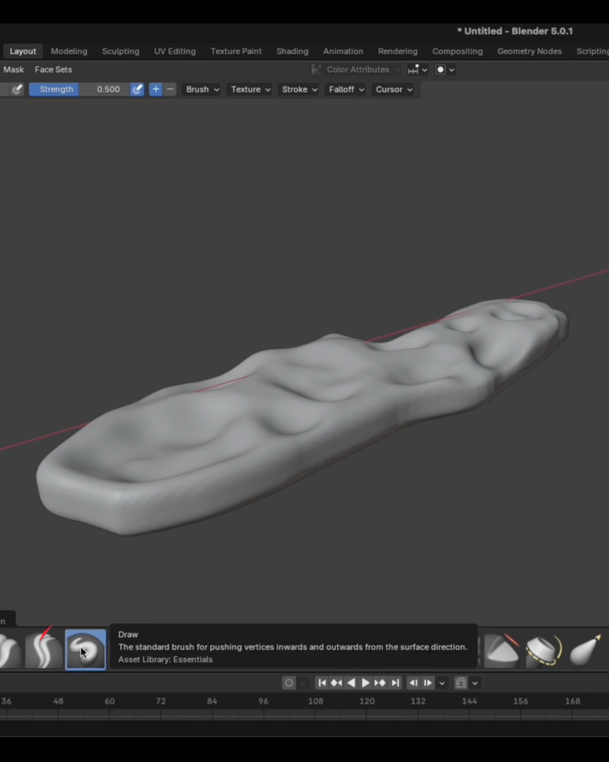Image resolution: width=609 pixels, height=762 pixels.
Task: Open the timeline snapping options dropdown
Action: [x=475, y=683]
